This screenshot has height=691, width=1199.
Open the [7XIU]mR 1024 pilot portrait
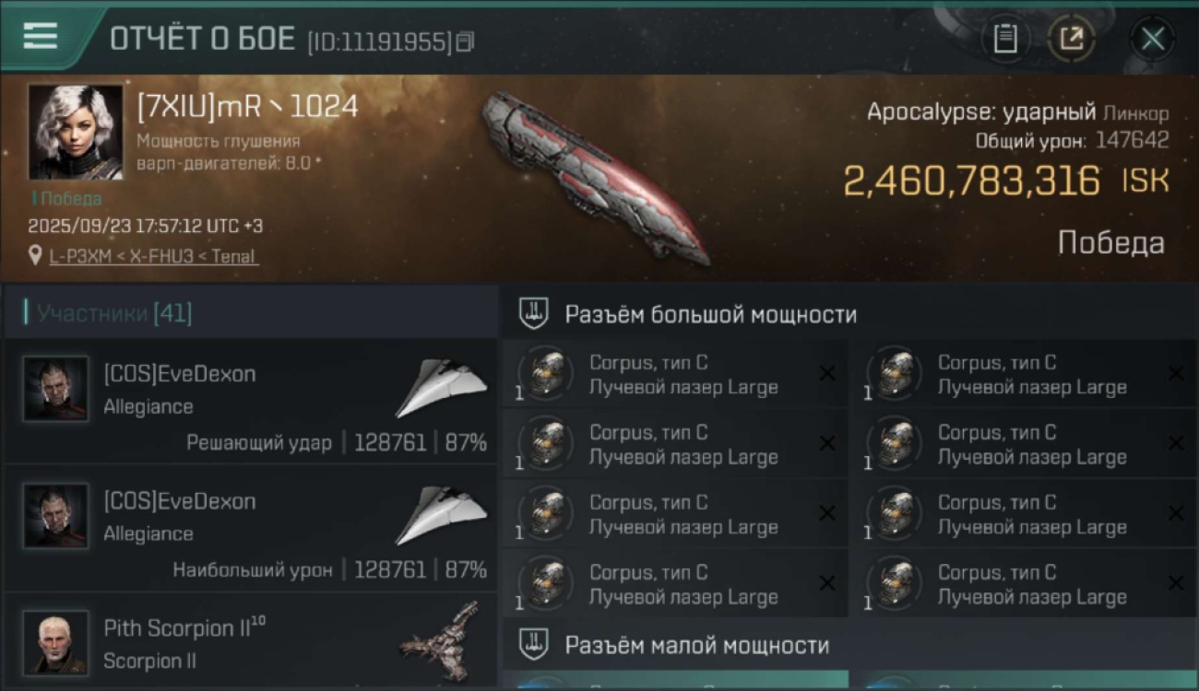tap(75, 132)
